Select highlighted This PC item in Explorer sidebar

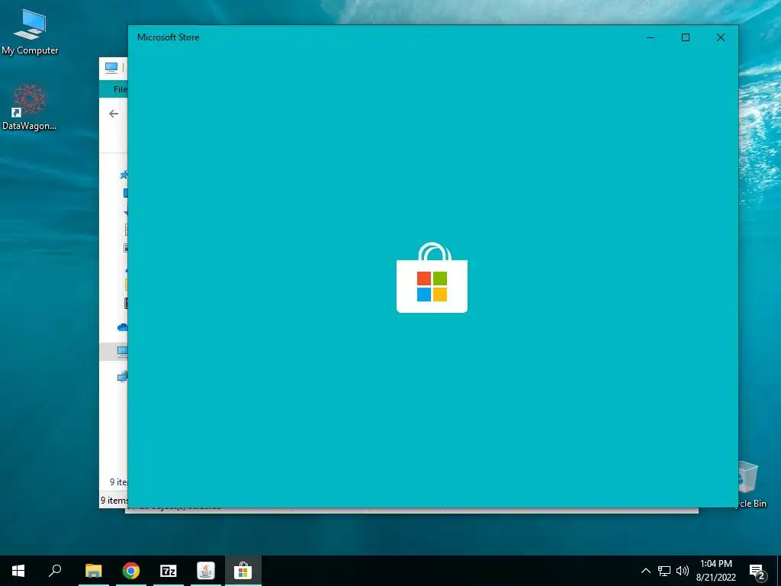pyautogui.click(x=114, y=351)
